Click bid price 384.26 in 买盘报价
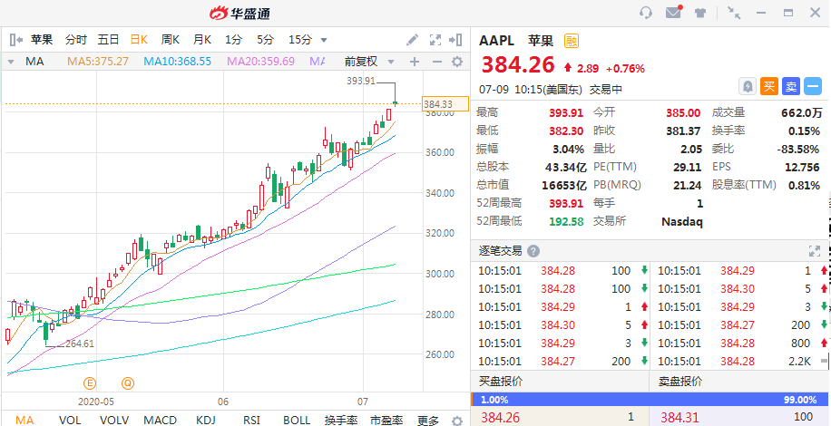 500,418
